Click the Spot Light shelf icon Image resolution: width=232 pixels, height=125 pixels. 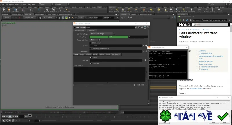[x=123, y=10]
